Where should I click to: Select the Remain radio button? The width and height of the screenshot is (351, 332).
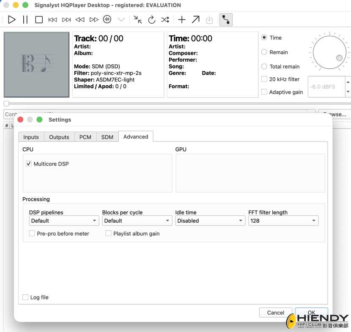[x=264, y=52]
